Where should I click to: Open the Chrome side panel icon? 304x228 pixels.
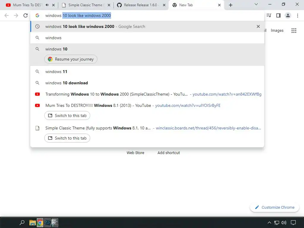coord(278,15)
